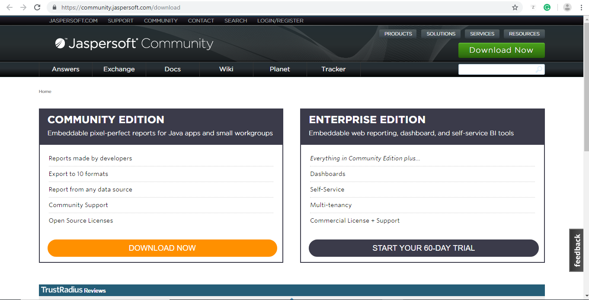Click the grey Z extension icon
The height and width of the screenshot is (300, 589).
[x=533, y=7]
